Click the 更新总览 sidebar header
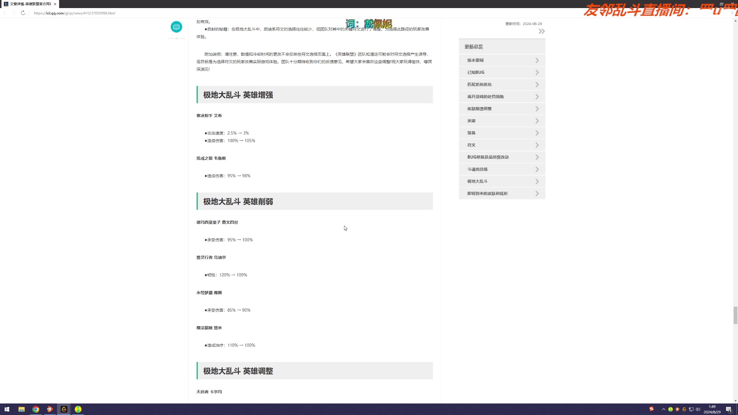This screenshot has height=415, width=738. (x=502, y=46)
